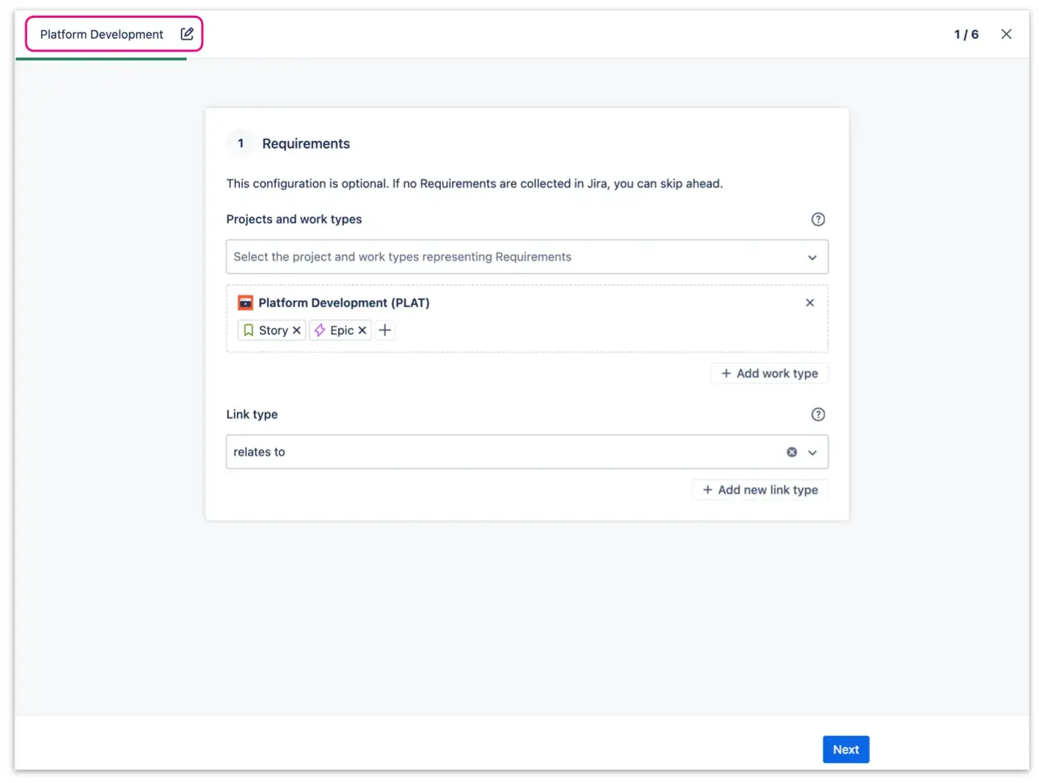Click the green progress bar at top
1045x783 pixels.
coord(101,59)
